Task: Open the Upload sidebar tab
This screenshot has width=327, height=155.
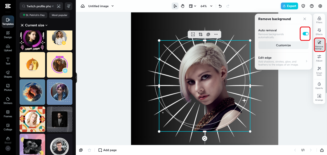Action: tap(8, 48)
